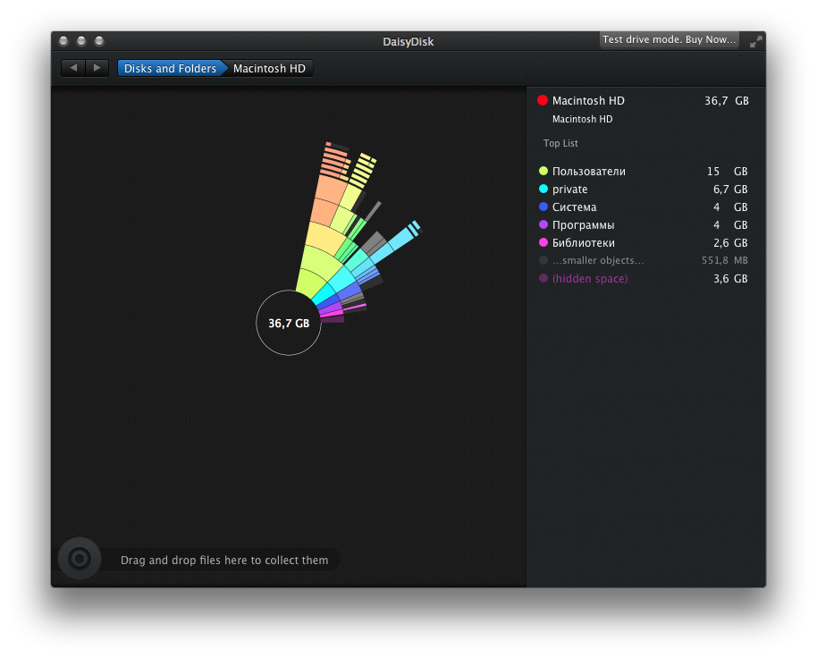Image resolution: width=817 pixels, height=658 pixels.
Task: Select the Программы list entry
Action: [x=583, y=225]
